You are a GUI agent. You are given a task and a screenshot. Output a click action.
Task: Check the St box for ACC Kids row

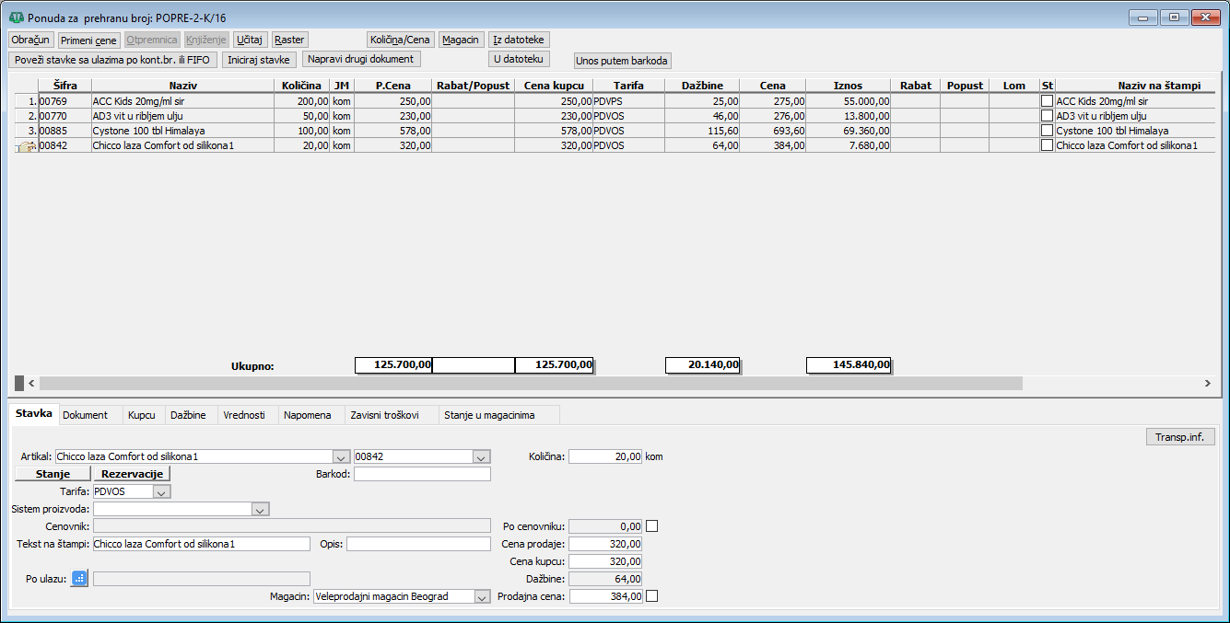click(x=1047, y=101)
